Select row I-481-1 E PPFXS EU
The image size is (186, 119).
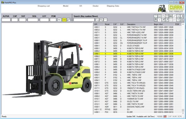pos(137,109)
